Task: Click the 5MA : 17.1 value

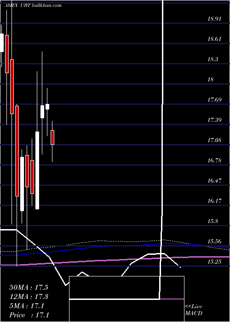Action: tap(27, 306)
